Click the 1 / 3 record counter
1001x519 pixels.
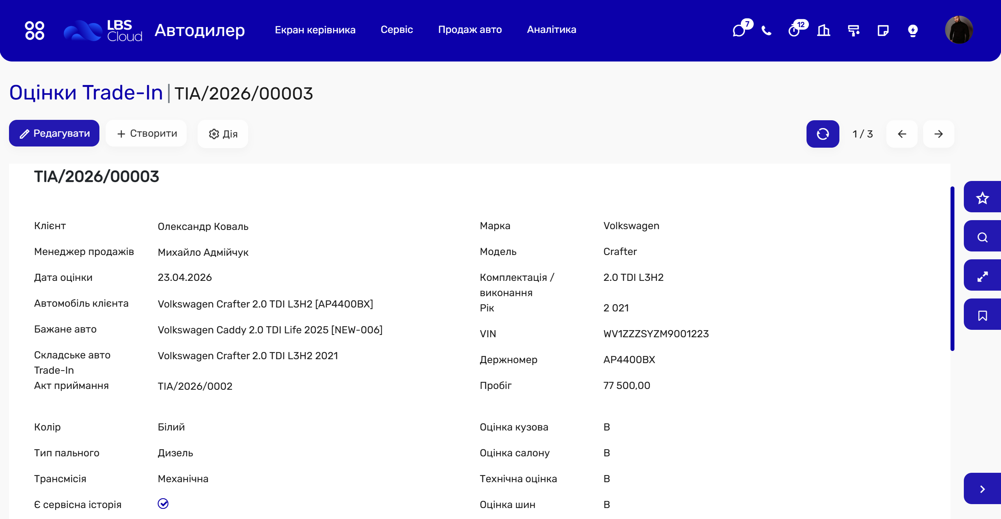863,134
